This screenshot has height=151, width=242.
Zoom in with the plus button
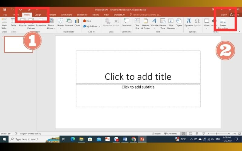(229, 134)
